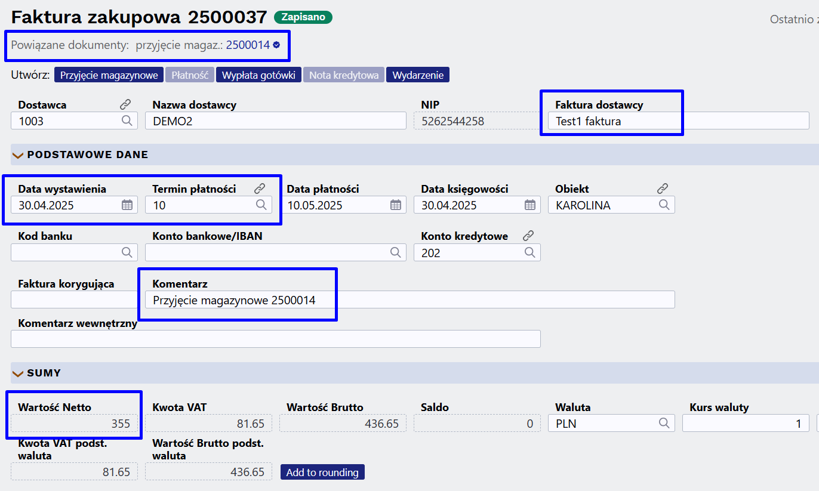819x491 pixels.
Task: Click into the Komentarz wewnętrzny field
Action: [x=276, y=339]
